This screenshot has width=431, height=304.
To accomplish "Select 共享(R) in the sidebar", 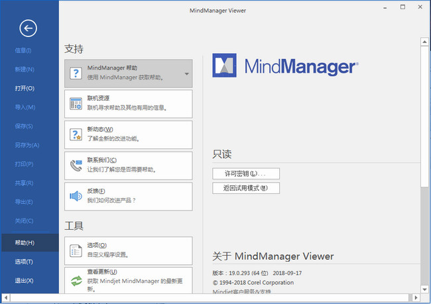I will 24,183.
